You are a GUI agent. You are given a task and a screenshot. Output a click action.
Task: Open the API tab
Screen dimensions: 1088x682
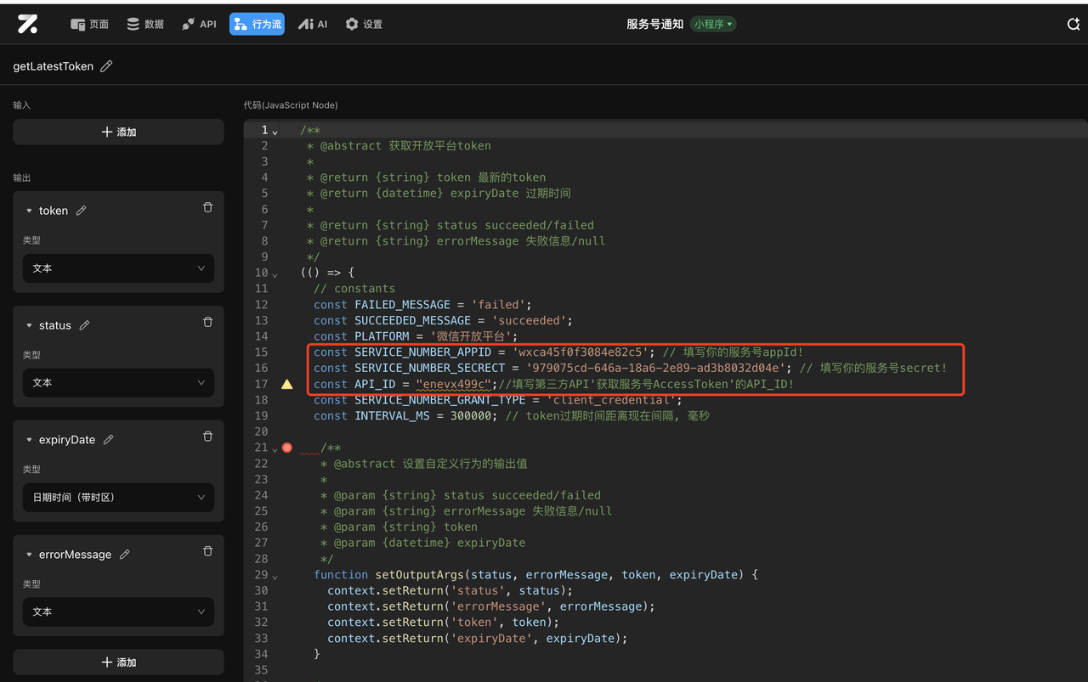(x=199, y=24)
